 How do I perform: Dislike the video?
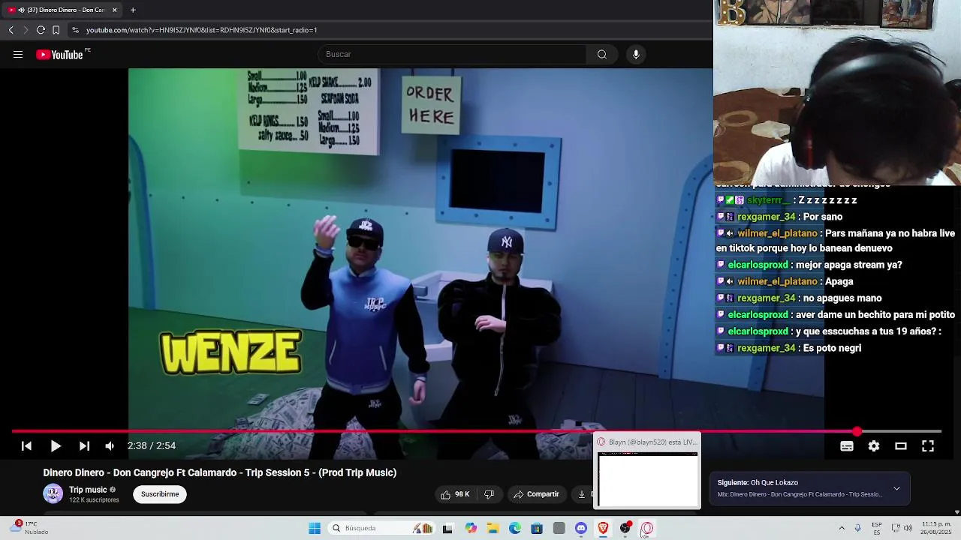pos(490,494)
